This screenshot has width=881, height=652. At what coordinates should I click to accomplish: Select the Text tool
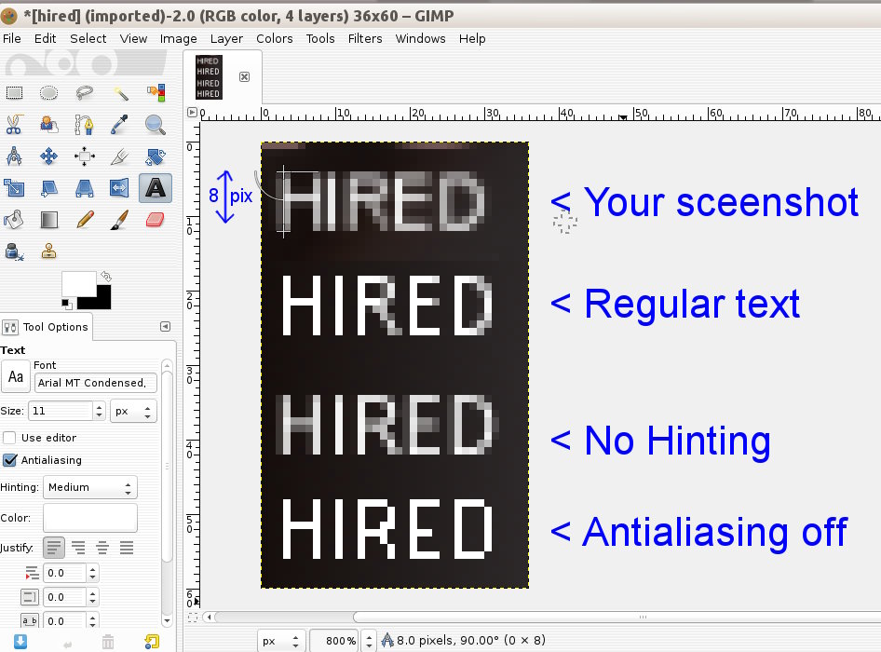(156, 188)
